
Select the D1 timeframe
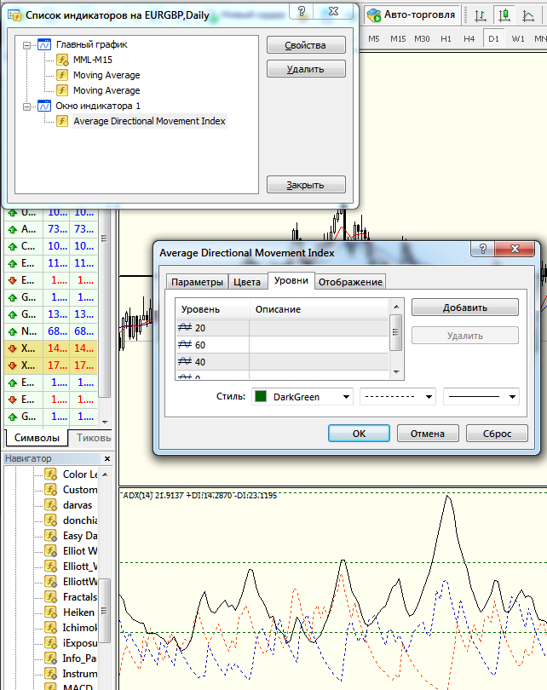[494, 38]
